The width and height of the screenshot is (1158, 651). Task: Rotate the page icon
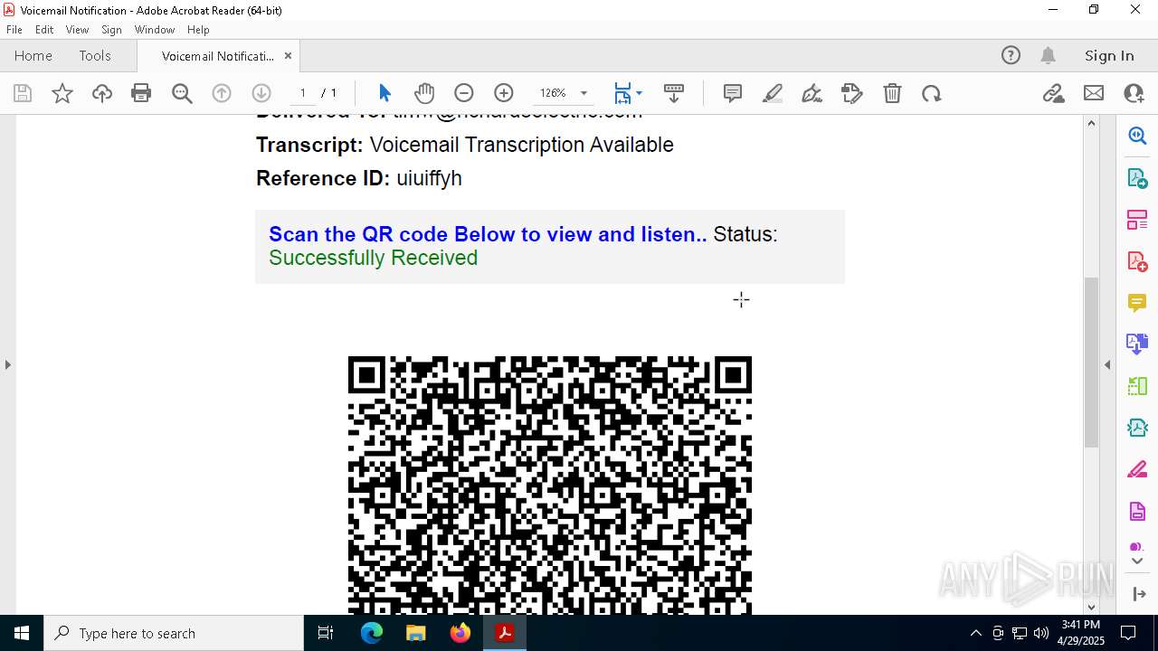[932, 93]
